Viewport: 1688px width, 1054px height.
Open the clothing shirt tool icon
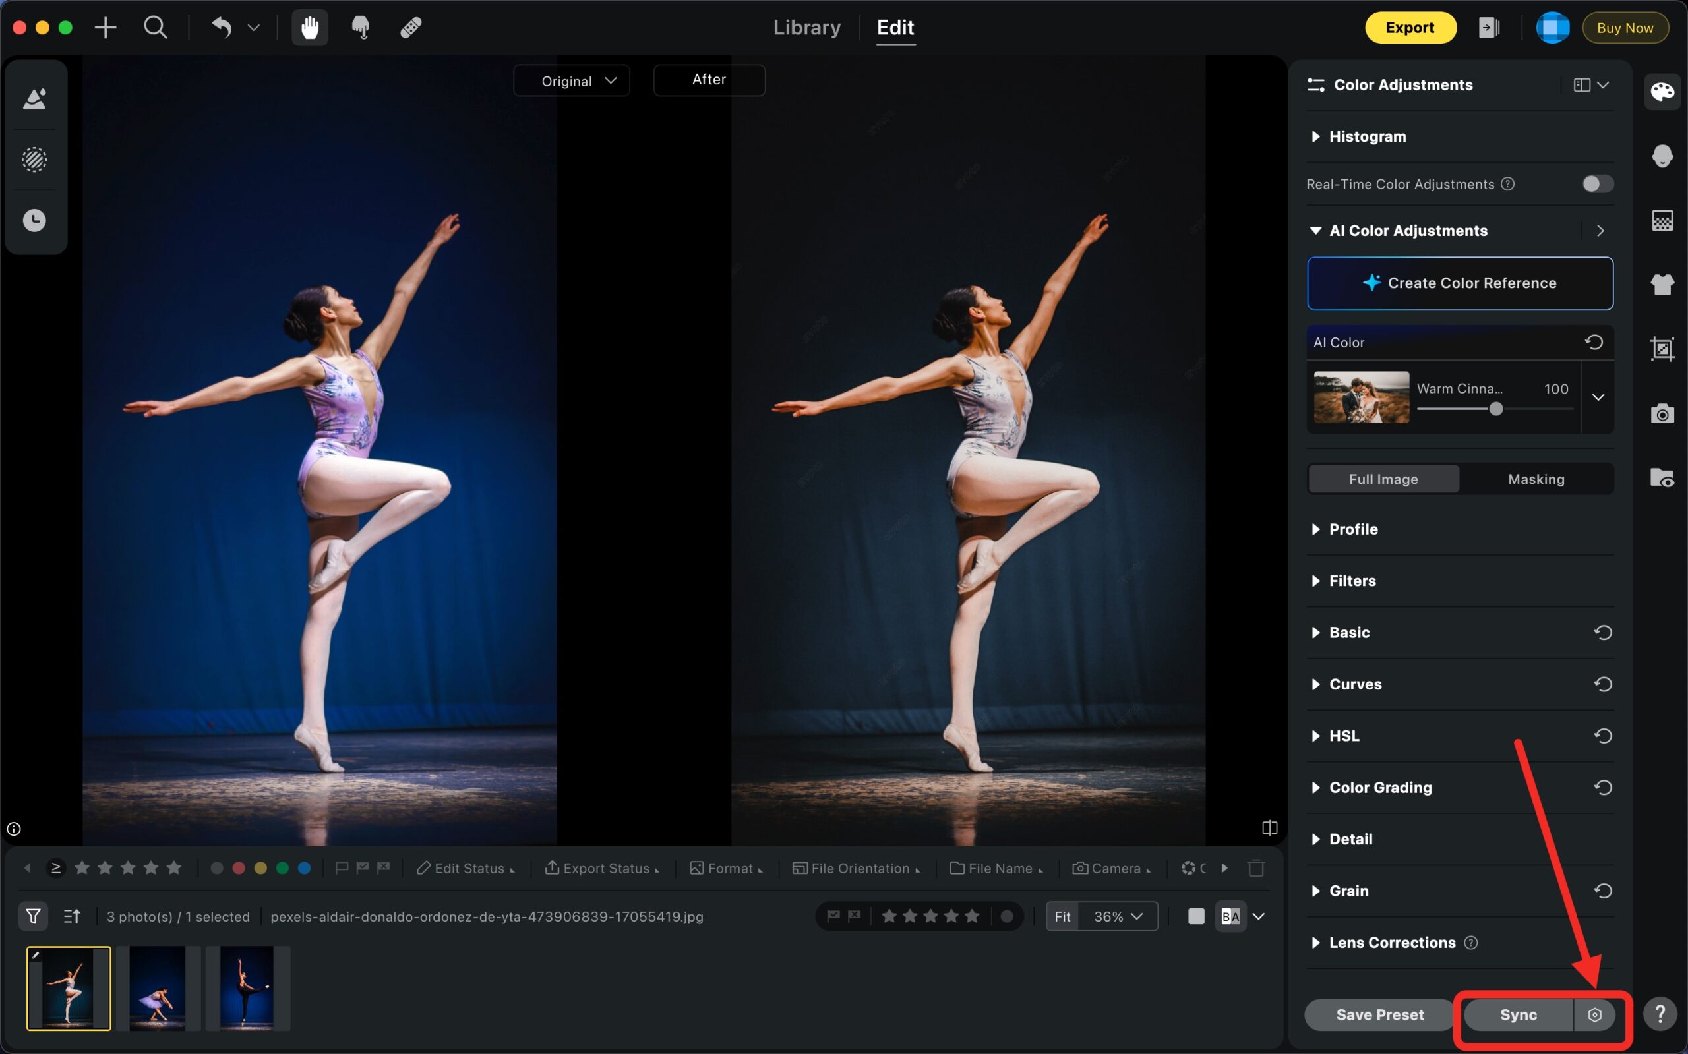[1662, 284]
